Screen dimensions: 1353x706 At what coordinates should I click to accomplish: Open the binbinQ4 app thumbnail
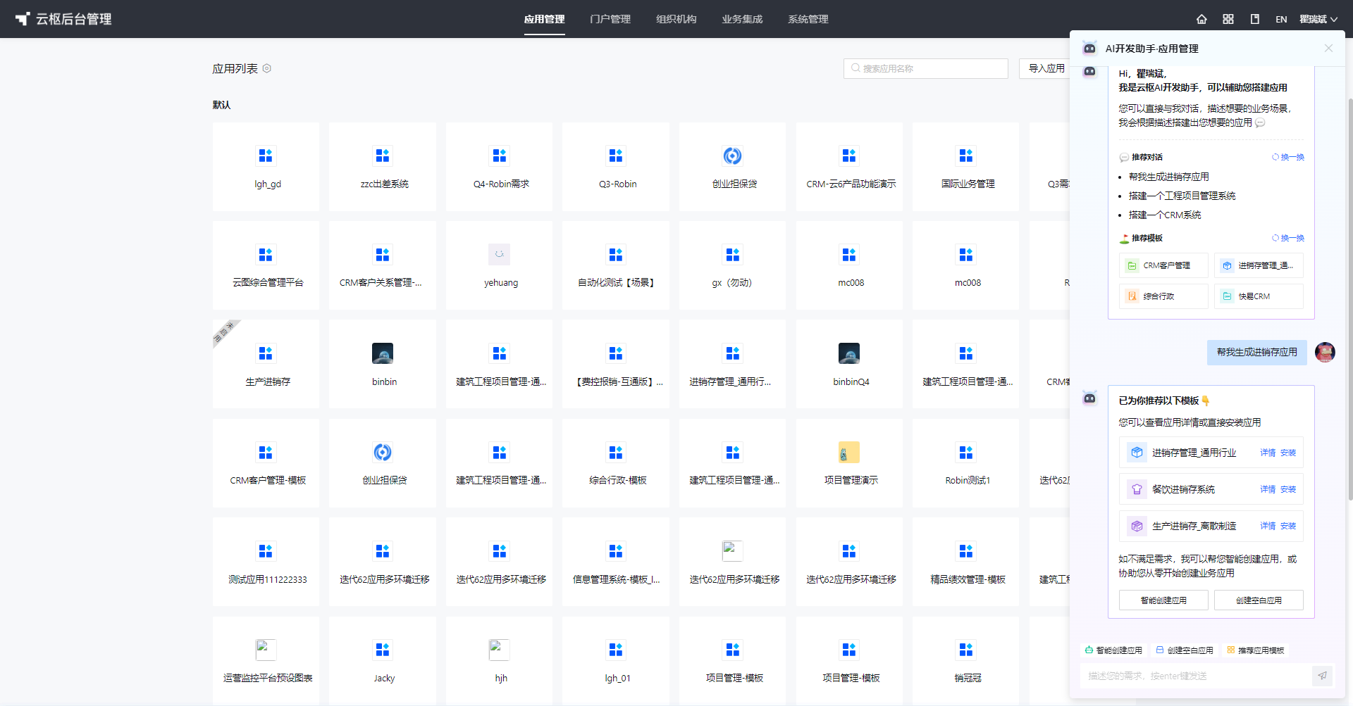[x=849, y=353]
